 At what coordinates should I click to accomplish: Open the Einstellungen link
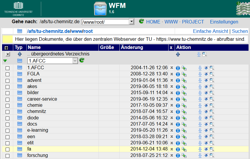pyautogui.click(x=224, y=22)
